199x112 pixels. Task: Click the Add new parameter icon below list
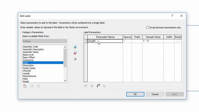coord(25,86)
